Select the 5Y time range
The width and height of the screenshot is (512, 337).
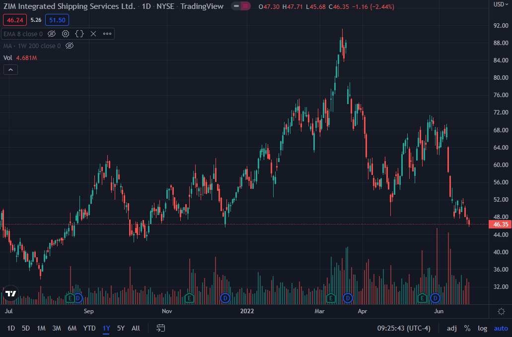tap(121, 328)
